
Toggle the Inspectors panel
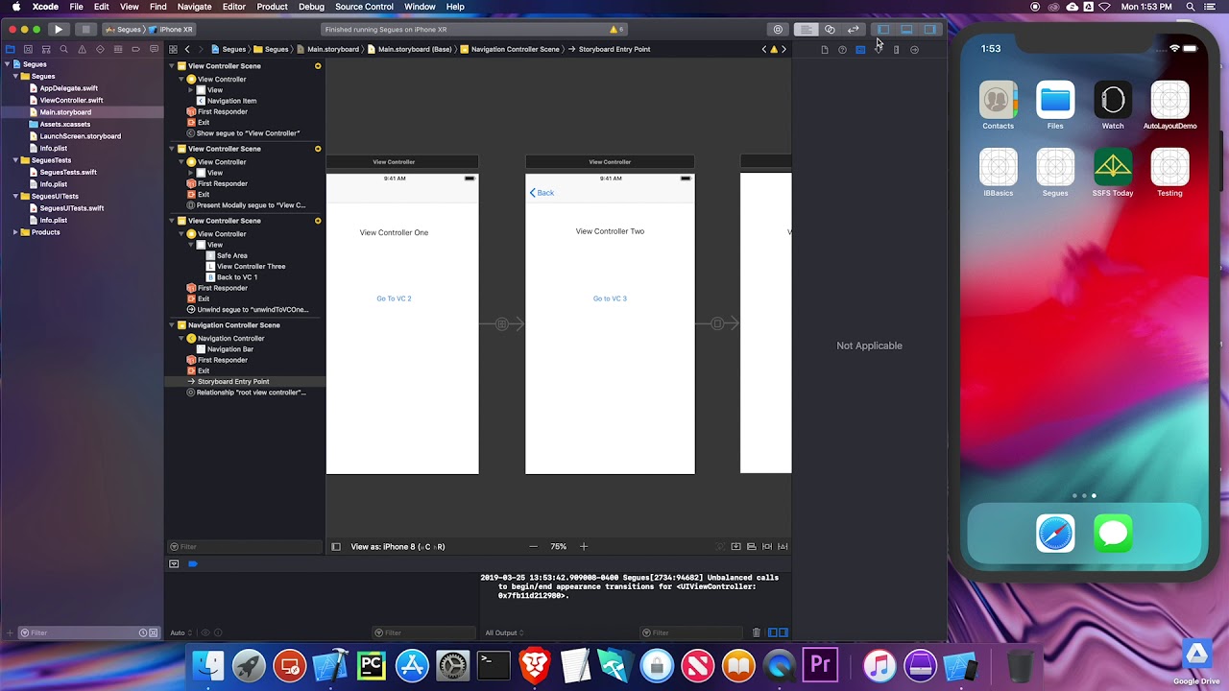[x=929, y=30]
